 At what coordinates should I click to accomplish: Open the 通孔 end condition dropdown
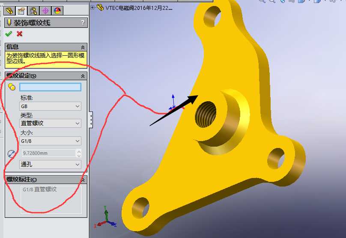click(x=50, y=165)
